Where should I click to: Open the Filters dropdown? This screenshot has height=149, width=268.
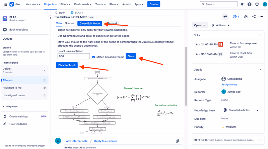tap(65, 4)
